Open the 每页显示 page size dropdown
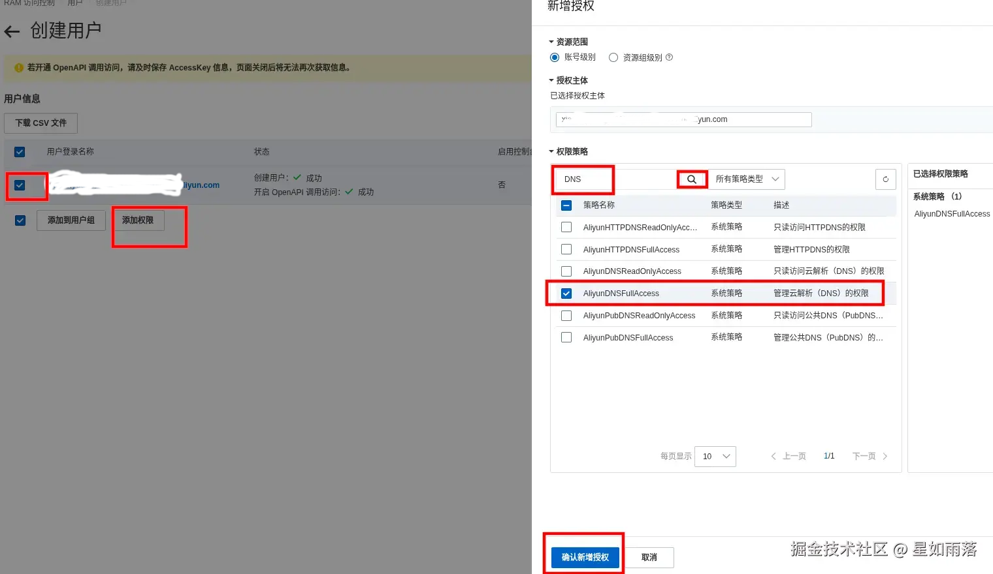Screen dimensions: 993x574 point(715,456)
